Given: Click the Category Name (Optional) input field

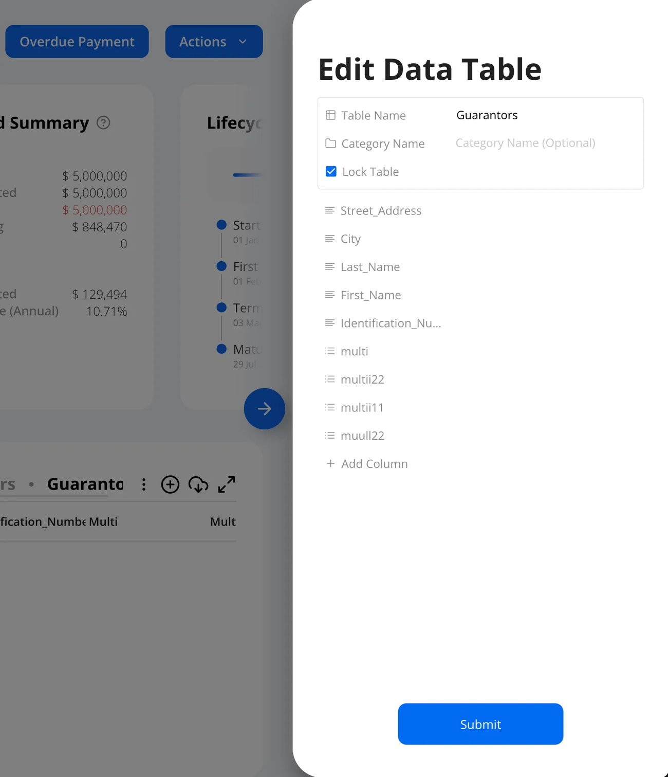Looking at the screenshot, I should [546, 143].
